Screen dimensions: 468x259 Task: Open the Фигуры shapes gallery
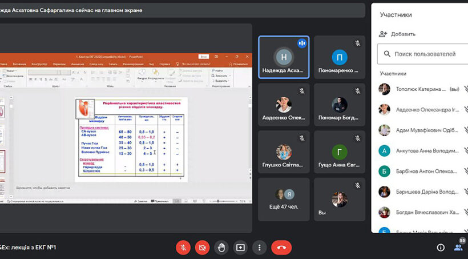click(x=142, y=74)
